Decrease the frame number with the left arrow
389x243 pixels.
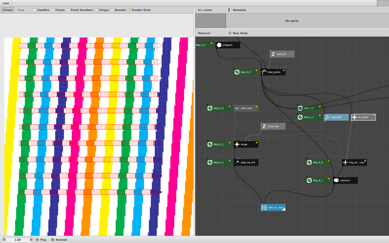[x=4, y=240]
